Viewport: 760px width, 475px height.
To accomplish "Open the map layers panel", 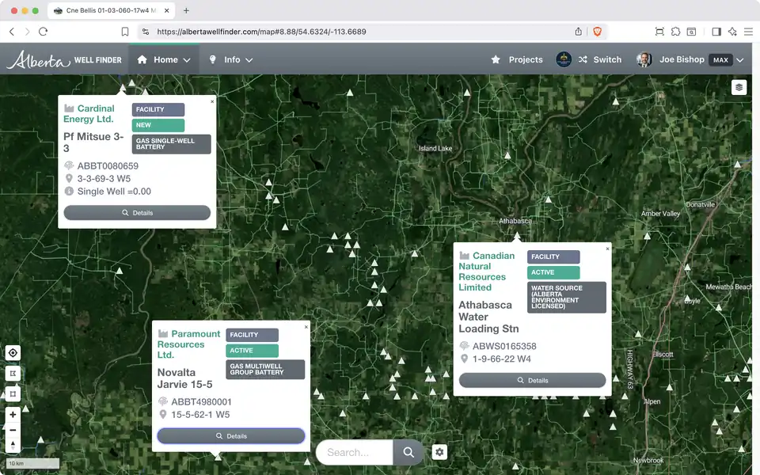I will (x=739, y=87).
